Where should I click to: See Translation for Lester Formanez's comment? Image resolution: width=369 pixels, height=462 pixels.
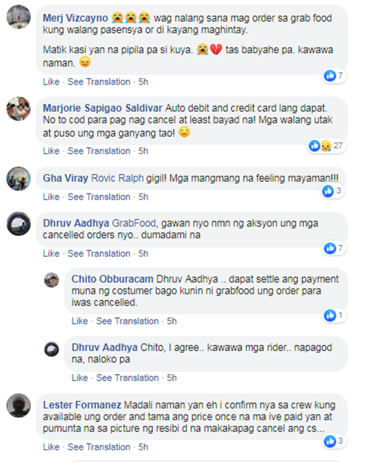tap(99, 447)
